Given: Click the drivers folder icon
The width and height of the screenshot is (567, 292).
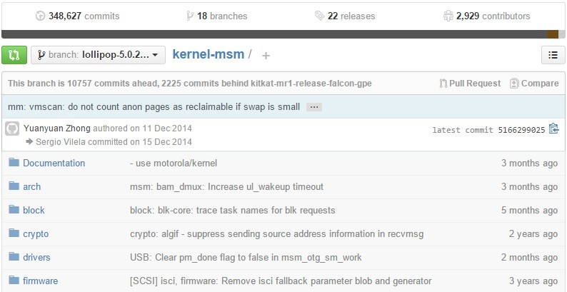Looking at the screenshot, I should click(13, 257).
